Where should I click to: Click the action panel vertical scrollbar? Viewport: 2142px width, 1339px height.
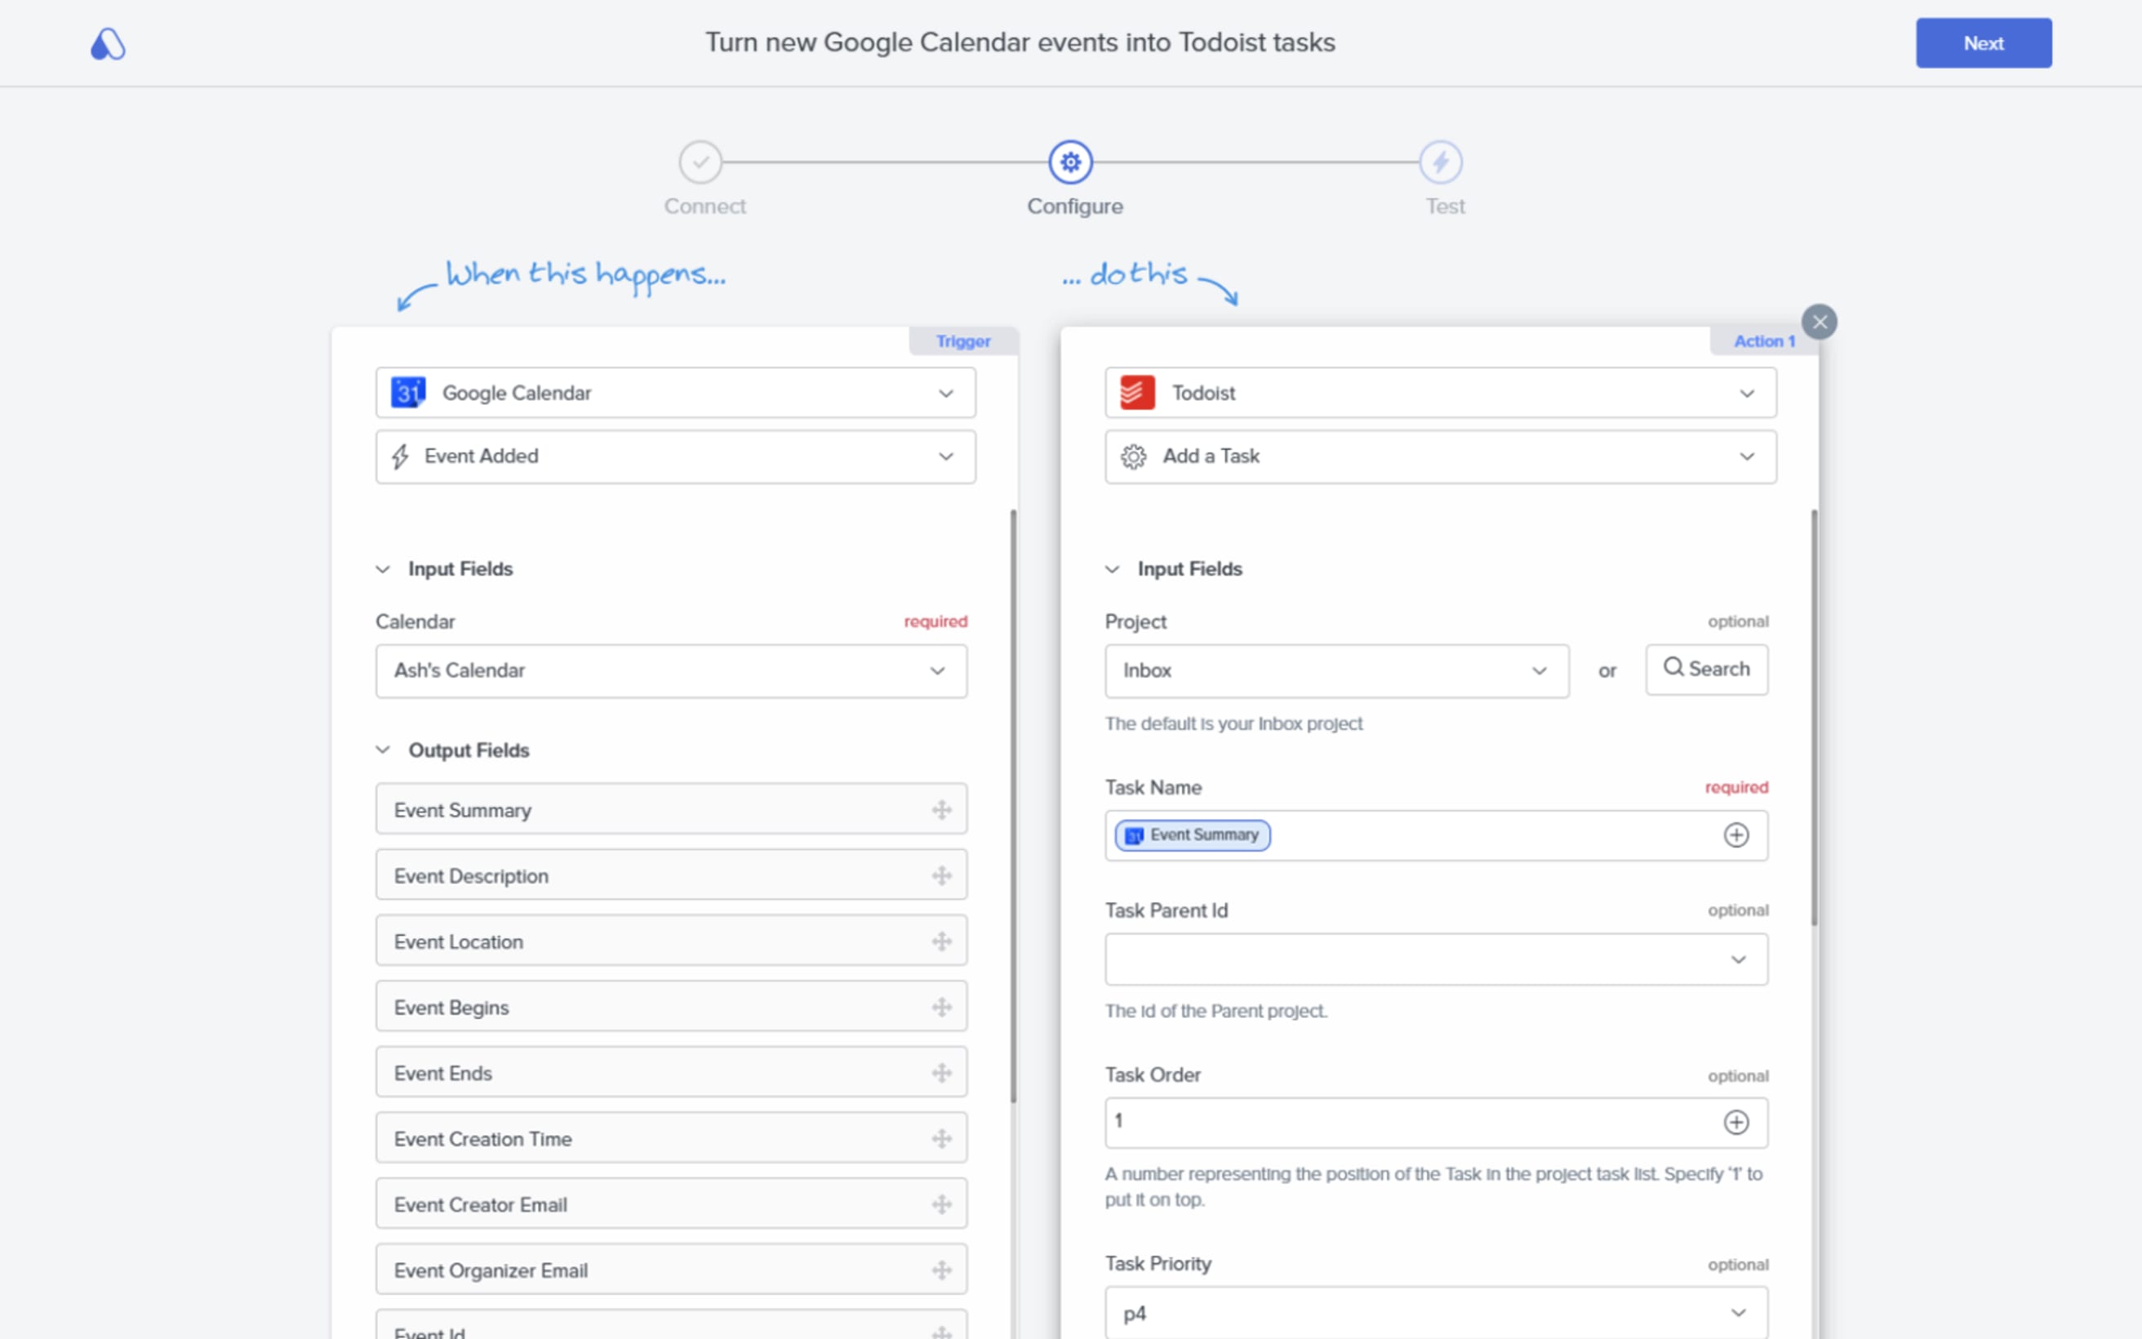1814,718
